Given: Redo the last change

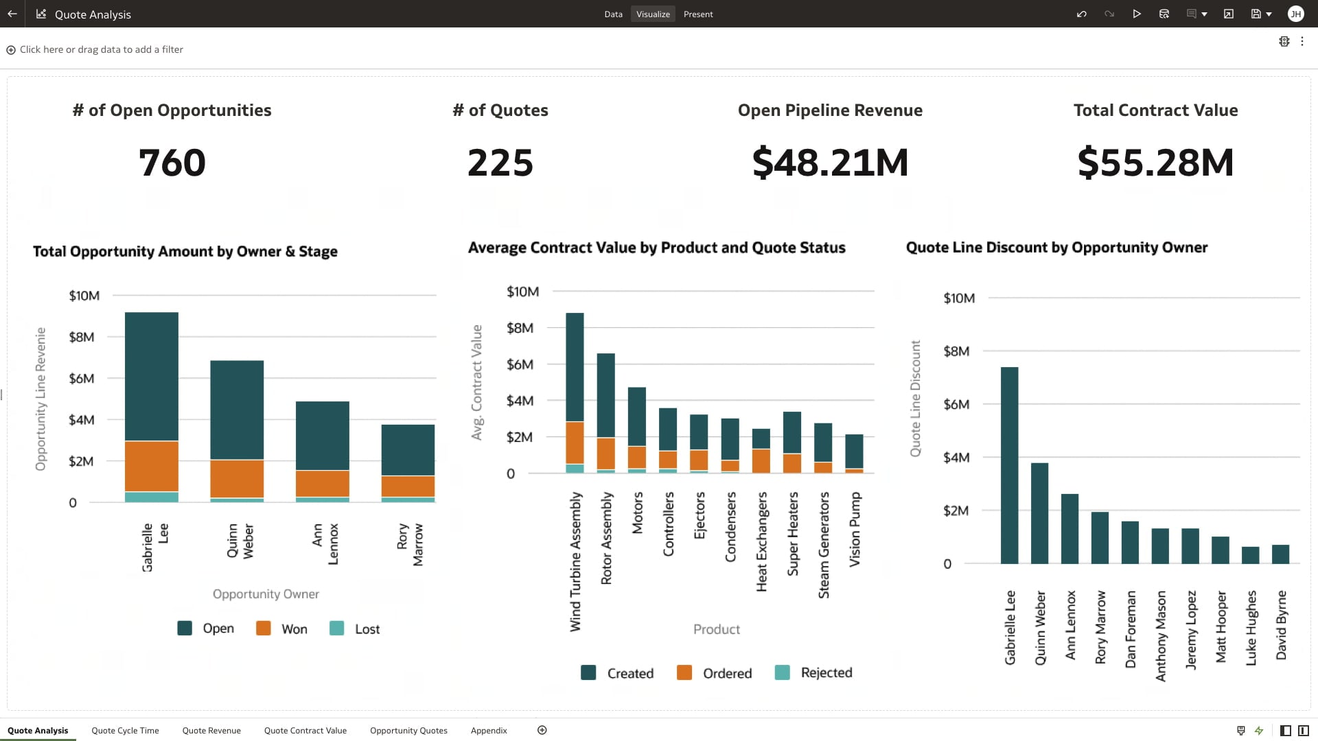Looking at the screenshot, I should [x=1109, y=14].
